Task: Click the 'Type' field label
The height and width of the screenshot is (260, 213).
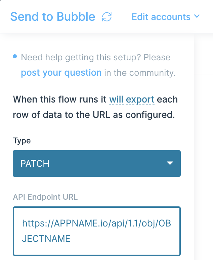Action: pyautogui.click(x=22, y=141)
